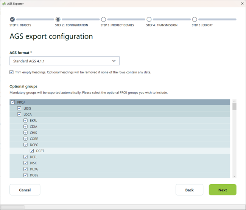Disable the LBSG optional group checkbox

19,108
